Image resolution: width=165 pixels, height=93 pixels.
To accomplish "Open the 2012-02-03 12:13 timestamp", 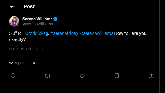I will click(26, 49).
